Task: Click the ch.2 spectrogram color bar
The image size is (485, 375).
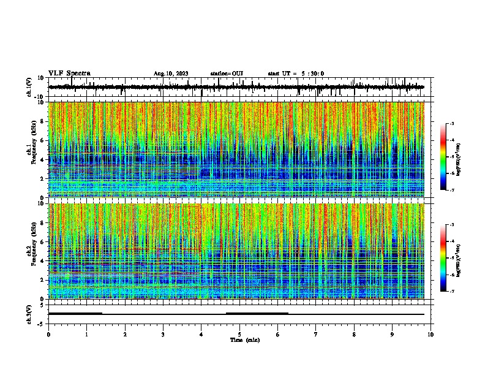Action: [443, 258]
